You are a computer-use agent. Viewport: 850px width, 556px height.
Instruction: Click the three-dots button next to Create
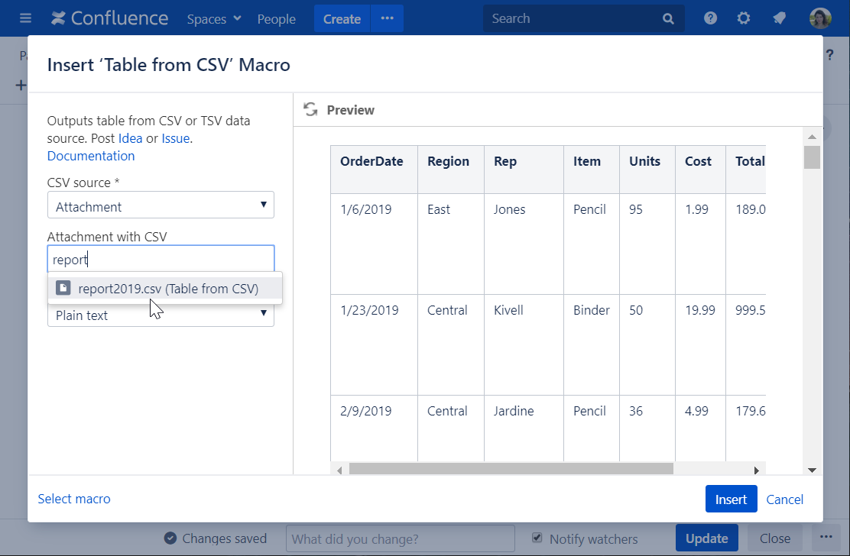pyautogui.click(x=387, y=18)
